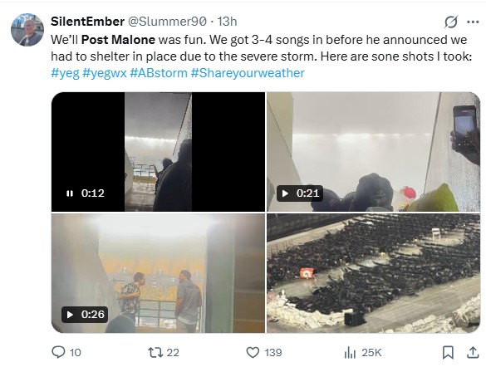Open the 13h timestamp link
486x367 pixels.
(227, 22)
